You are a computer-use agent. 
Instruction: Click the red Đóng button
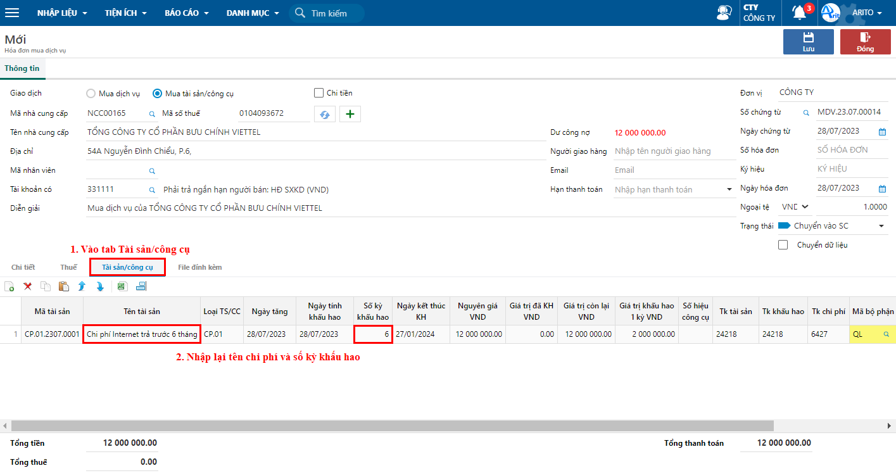pyautogui.click(x=865, y=42)
